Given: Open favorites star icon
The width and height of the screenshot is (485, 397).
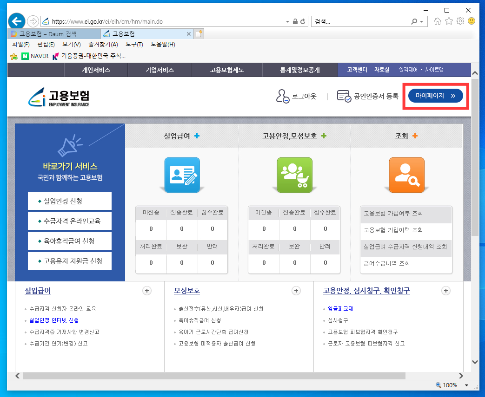Looking at the screenshot, I should 449,21.
